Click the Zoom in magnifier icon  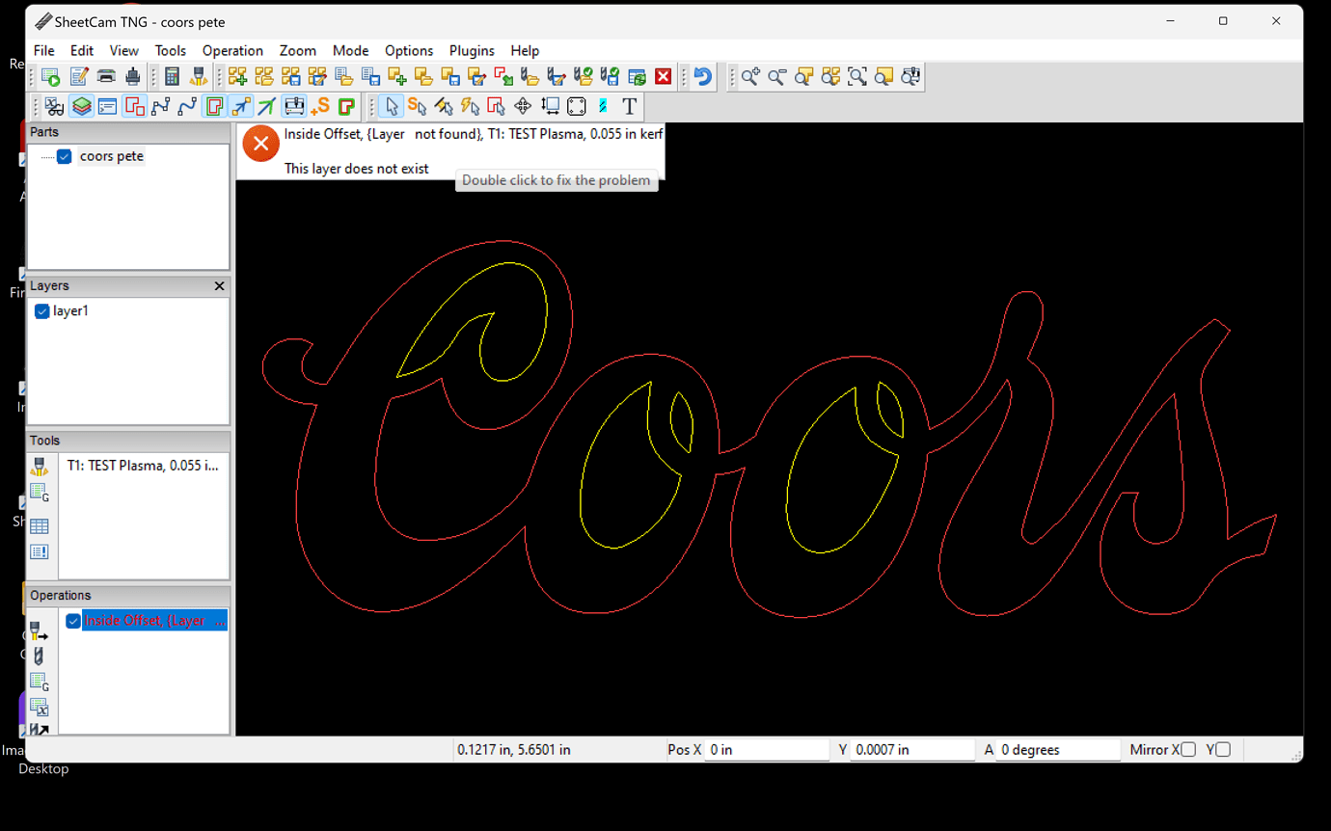(750, 77)
